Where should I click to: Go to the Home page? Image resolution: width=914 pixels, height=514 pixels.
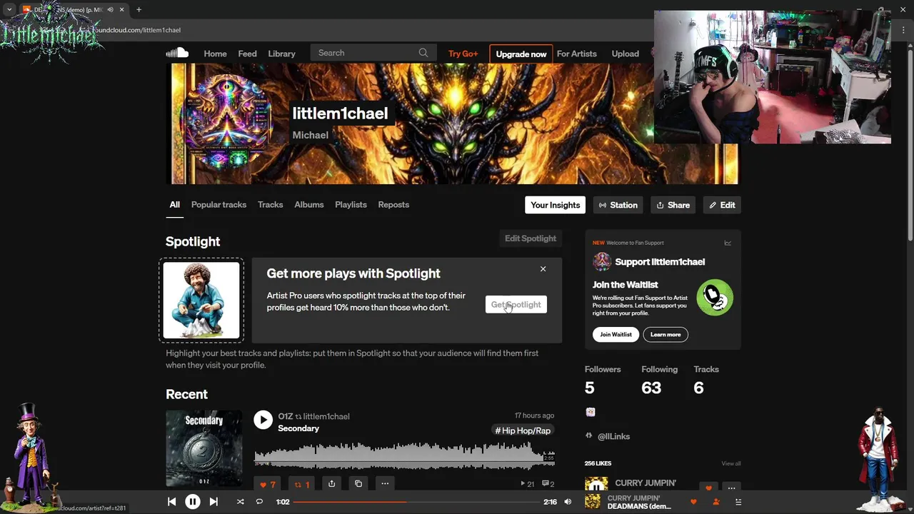215,54
